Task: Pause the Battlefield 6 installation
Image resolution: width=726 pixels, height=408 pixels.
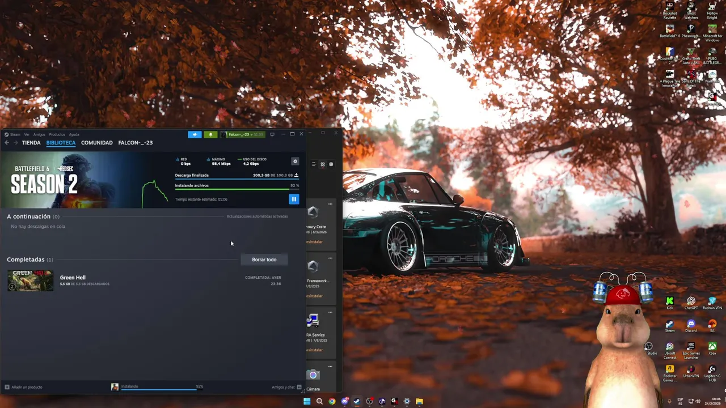Action: 294,199
